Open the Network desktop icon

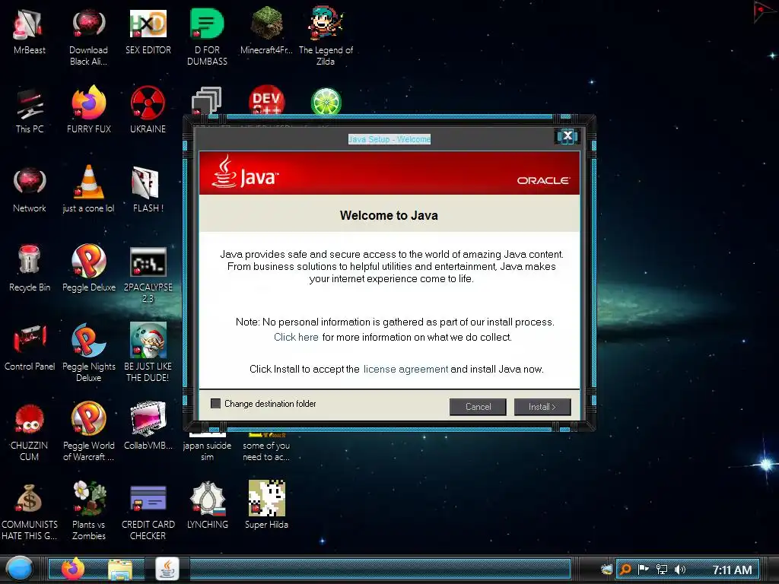30,189
